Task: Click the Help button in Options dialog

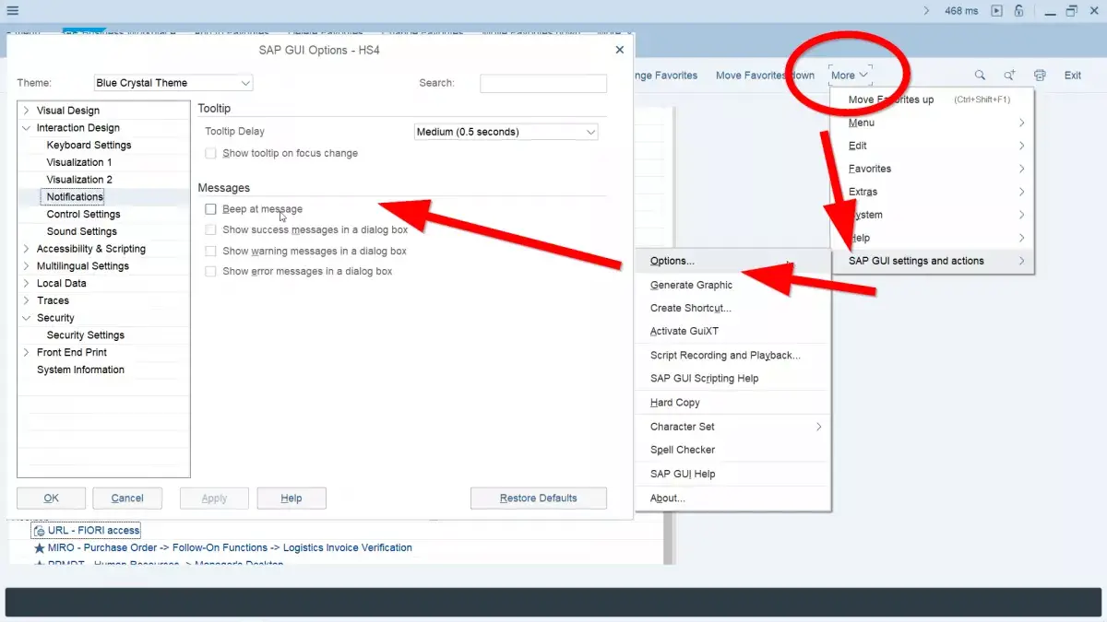Action: tap(292, 499)
